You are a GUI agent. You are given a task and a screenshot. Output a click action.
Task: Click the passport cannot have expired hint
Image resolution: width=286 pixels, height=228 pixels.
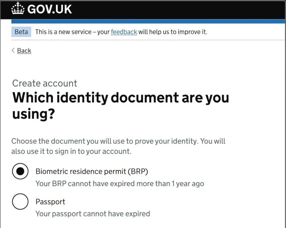[x=93, y=214]
